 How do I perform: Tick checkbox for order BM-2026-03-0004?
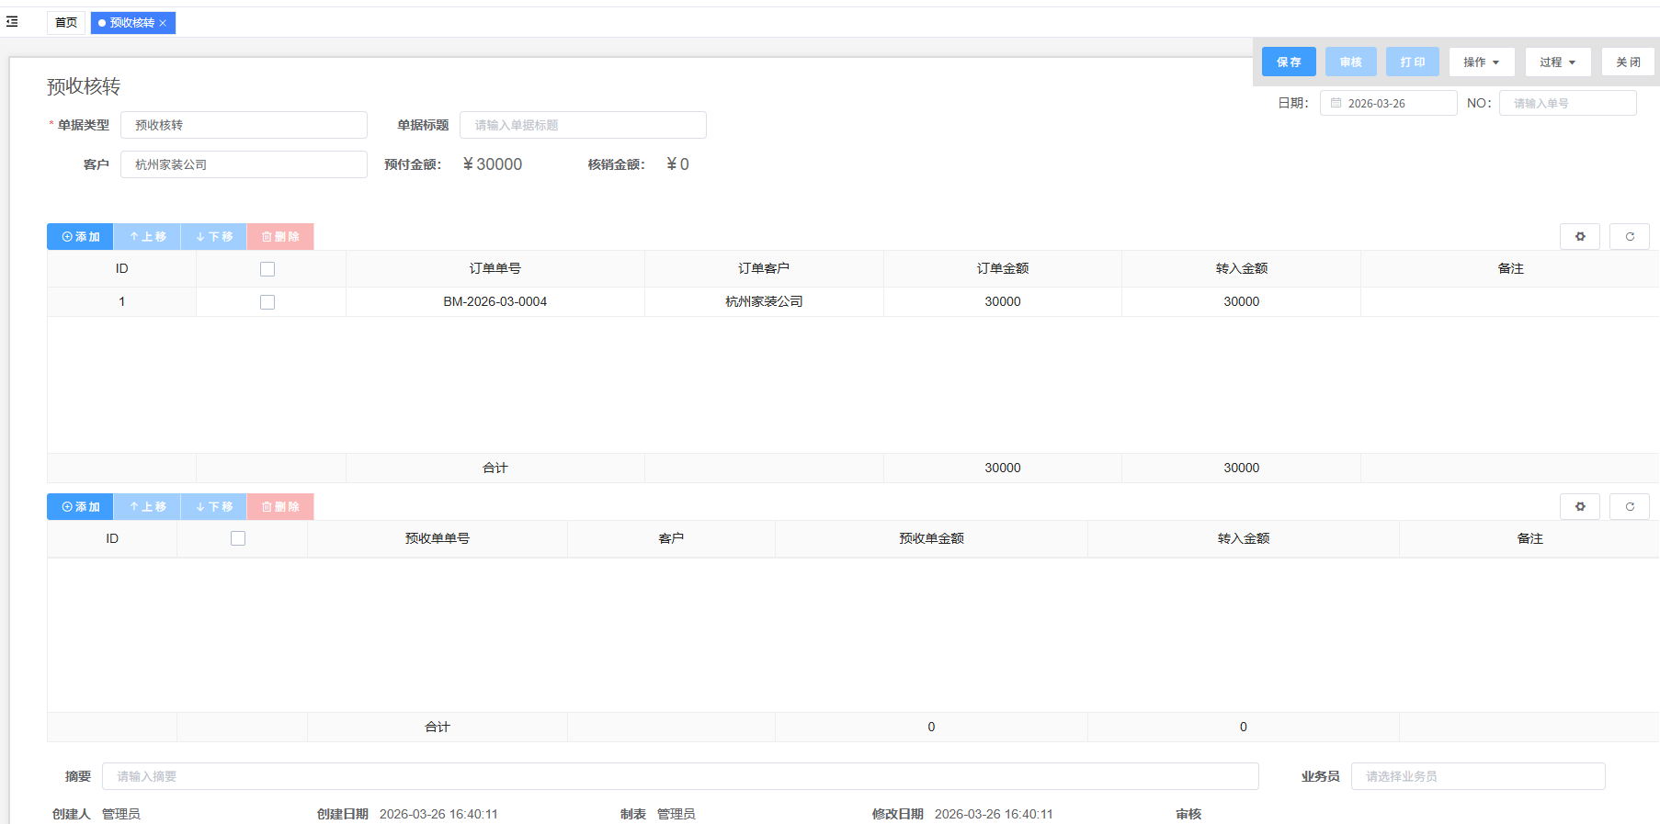click(267, 302)
